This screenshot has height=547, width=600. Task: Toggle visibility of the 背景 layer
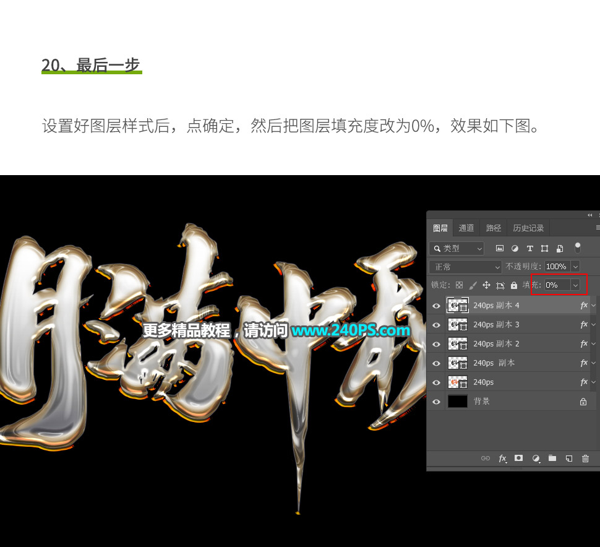pos(436,401)
